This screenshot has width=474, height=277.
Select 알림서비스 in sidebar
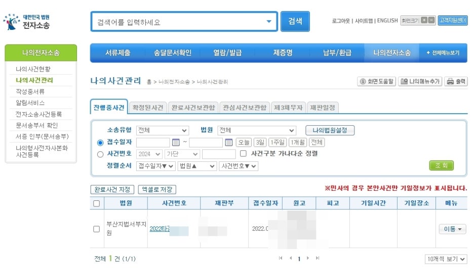point(30,103)
